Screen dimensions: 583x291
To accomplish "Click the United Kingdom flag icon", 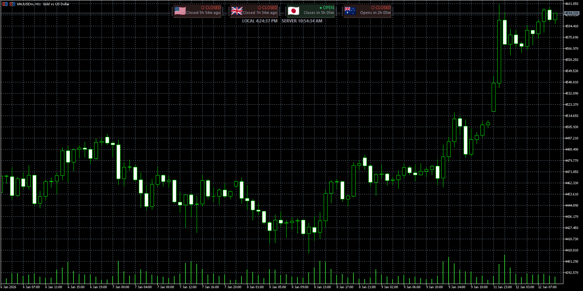I will coord(237,11).
